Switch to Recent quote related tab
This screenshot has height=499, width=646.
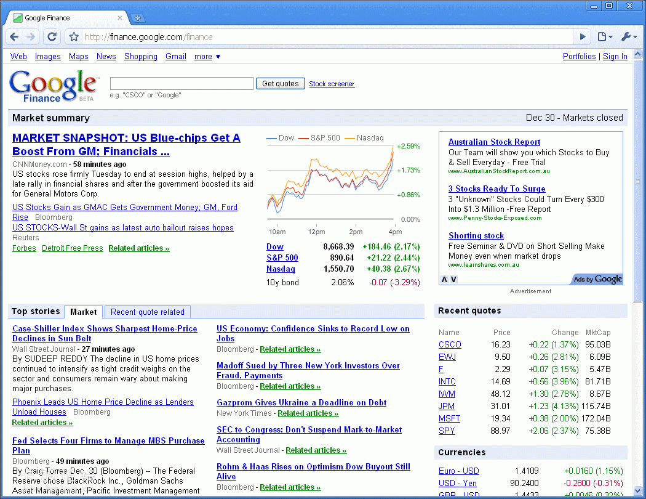148,312
